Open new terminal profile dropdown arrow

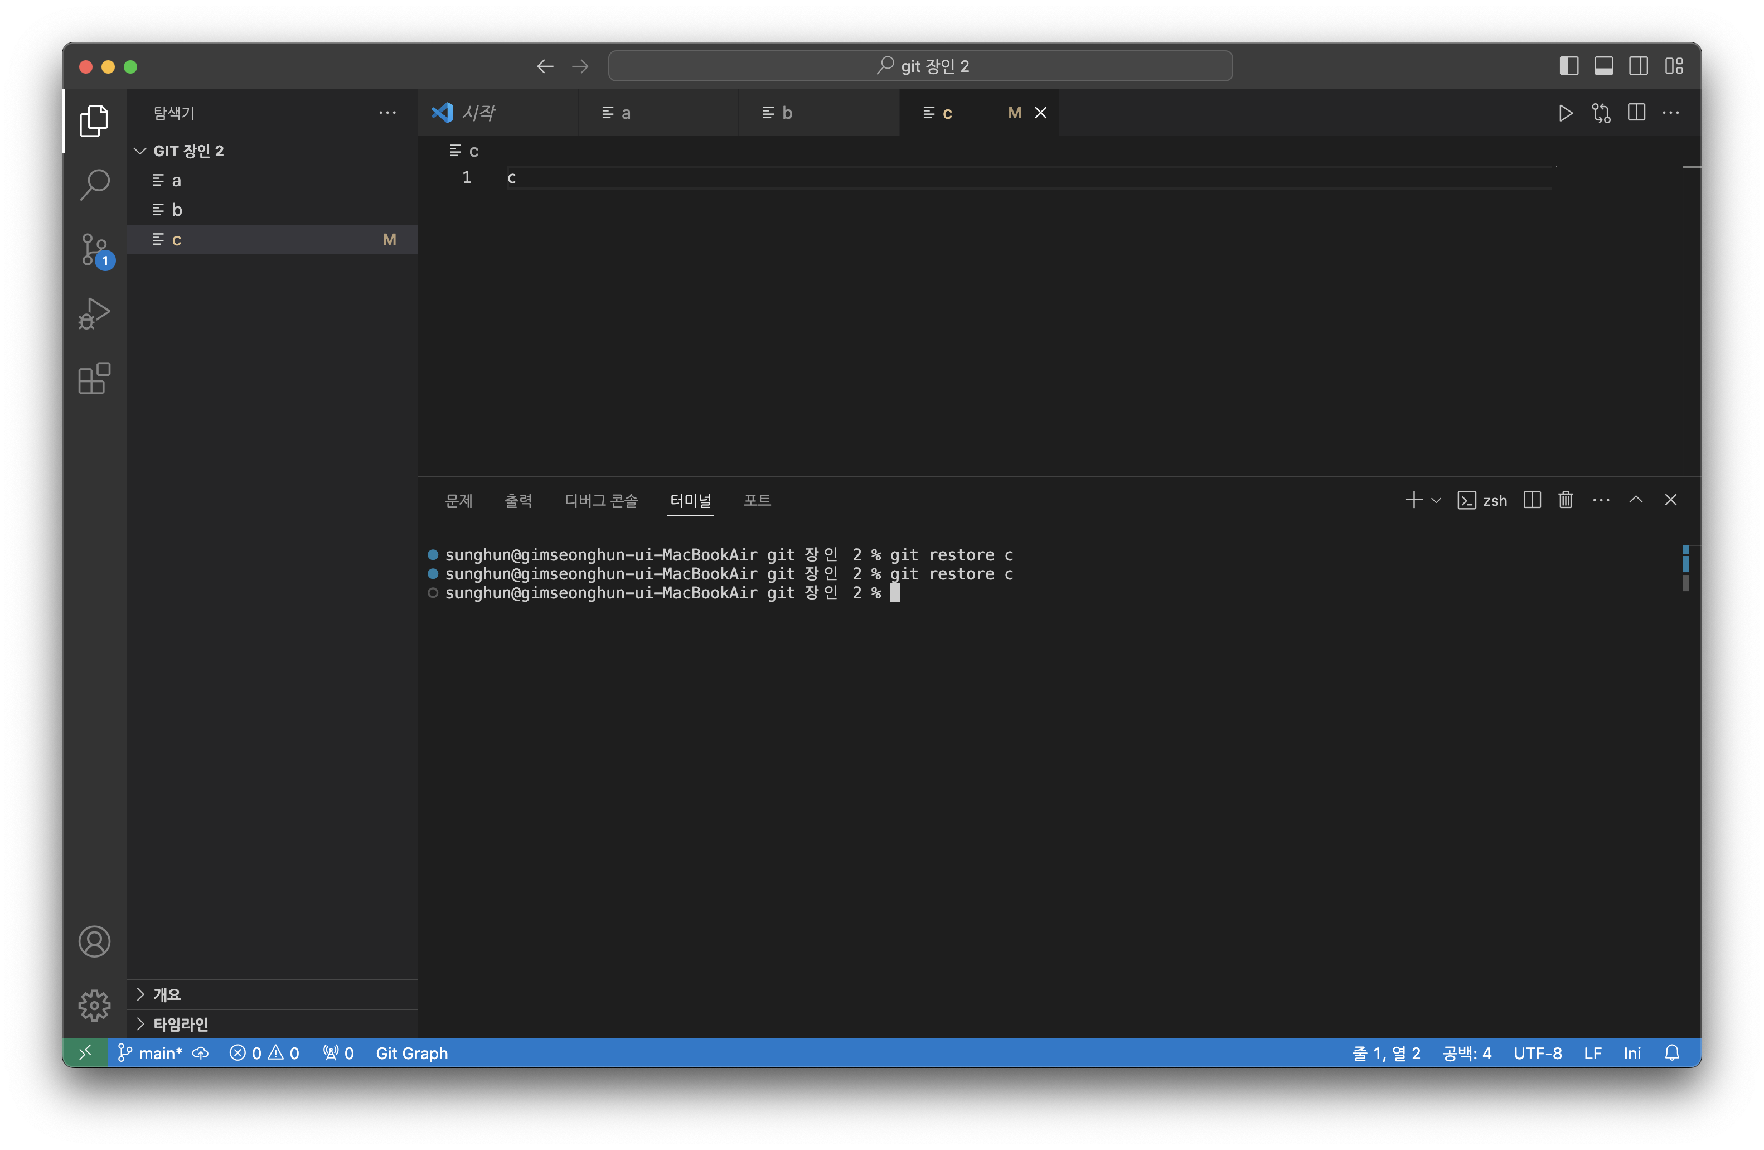pos(1436,500)
